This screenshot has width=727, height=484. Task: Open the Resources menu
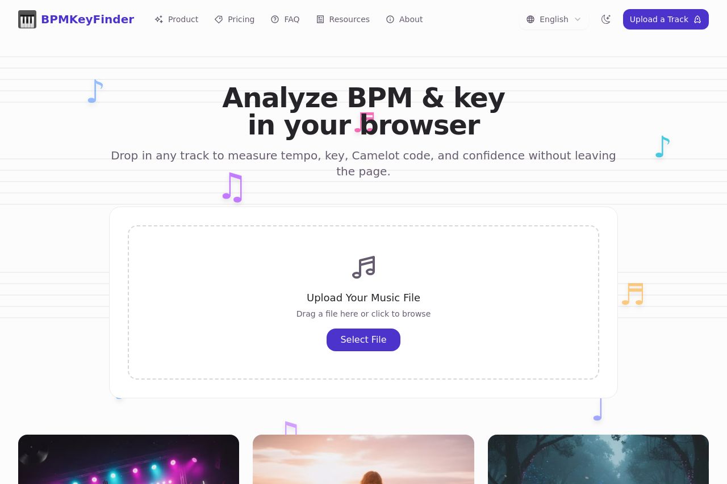[343, 19]
